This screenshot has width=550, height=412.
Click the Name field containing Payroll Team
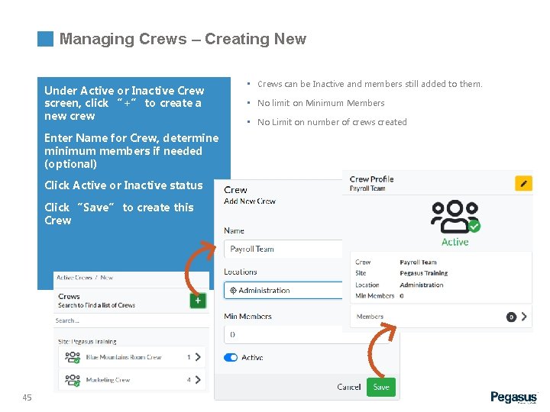[x=284, y=249]
